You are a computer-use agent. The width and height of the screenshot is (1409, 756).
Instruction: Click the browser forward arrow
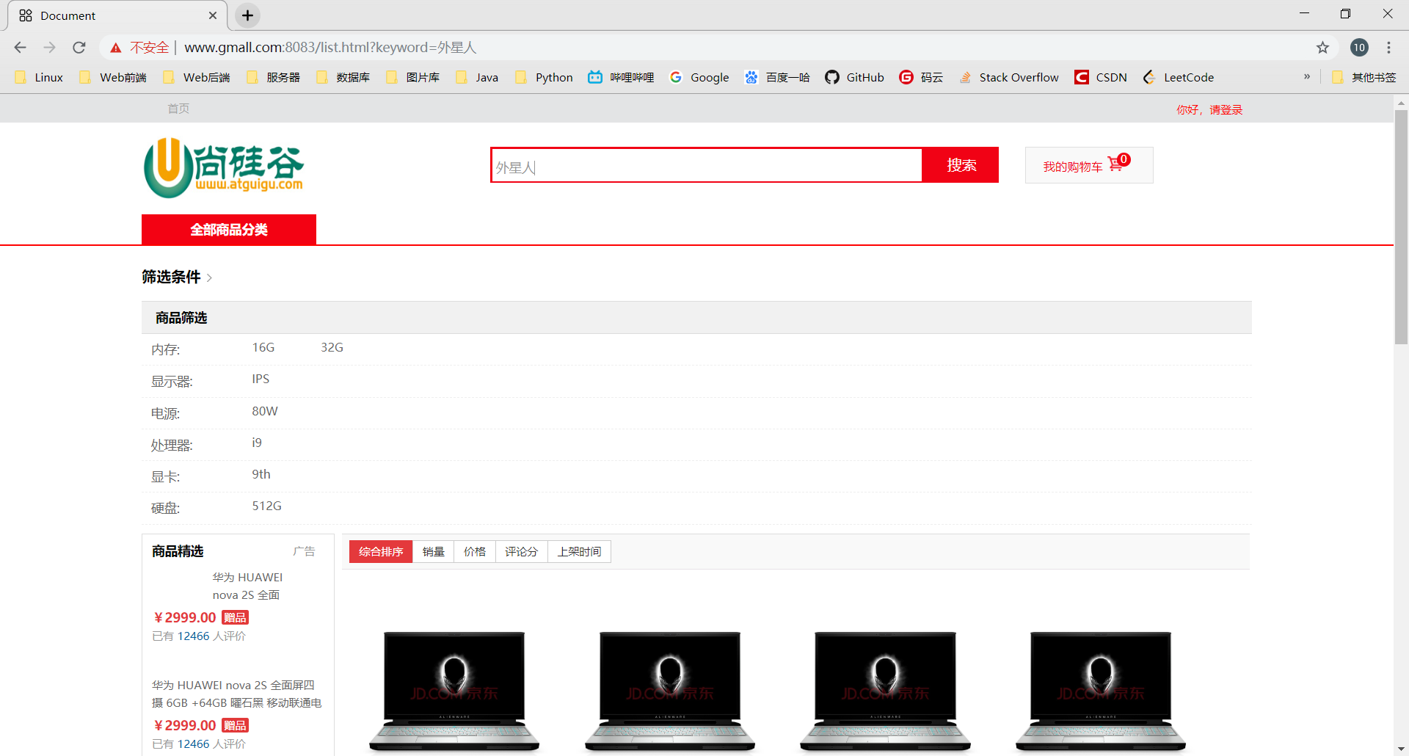click(x=49, y=48)
